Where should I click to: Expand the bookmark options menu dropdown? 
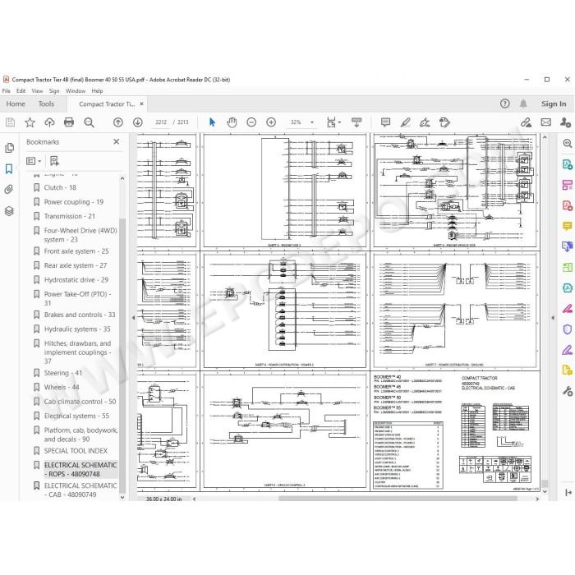coord(34,161)
